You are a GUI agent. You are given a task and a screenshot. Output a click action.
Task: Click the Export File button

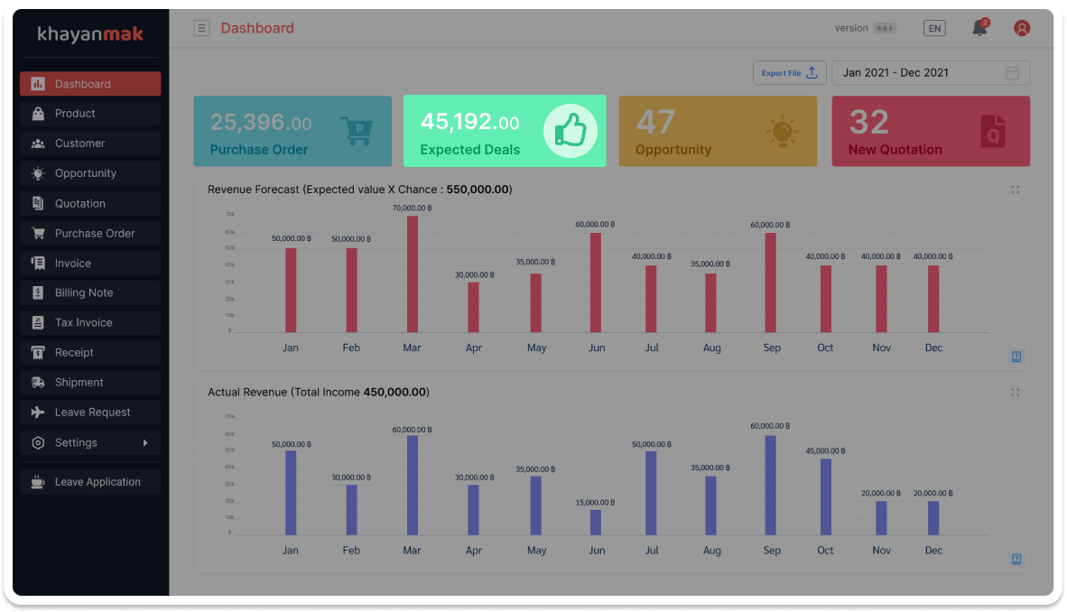(x=789, y=73)
